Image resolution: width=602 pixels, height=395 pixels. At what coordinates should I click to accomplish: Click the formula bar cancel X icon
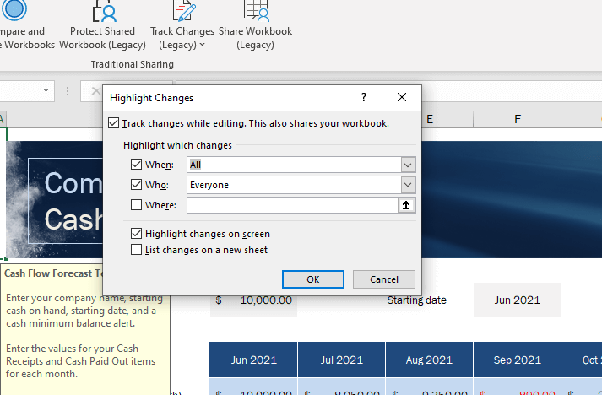click(95, 91)
